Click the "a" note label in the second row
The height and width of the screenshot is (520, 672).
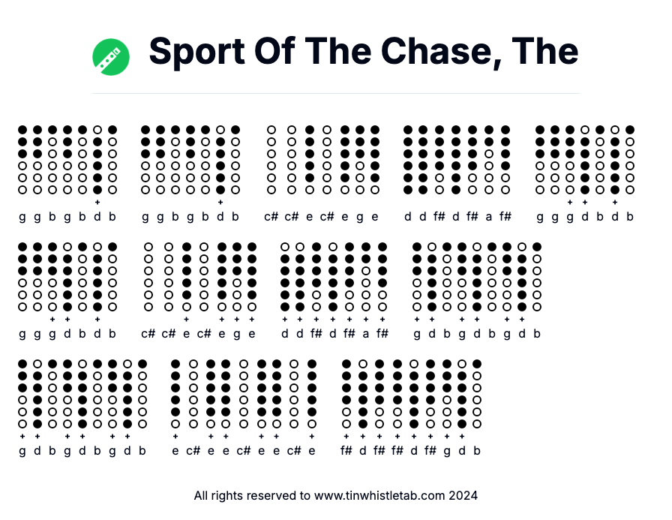coord(366,334)
